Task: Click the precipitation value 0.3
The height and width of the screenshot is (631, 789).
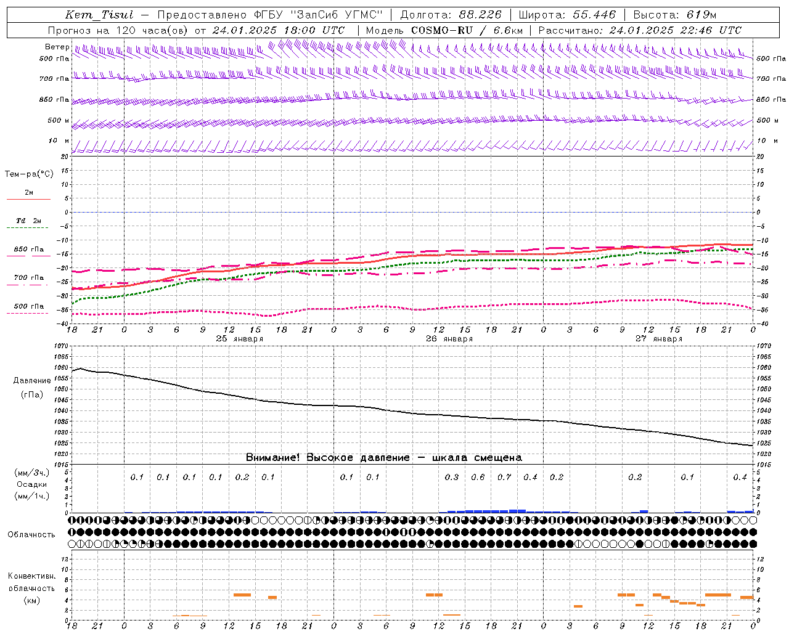Action: click(452, 477)
